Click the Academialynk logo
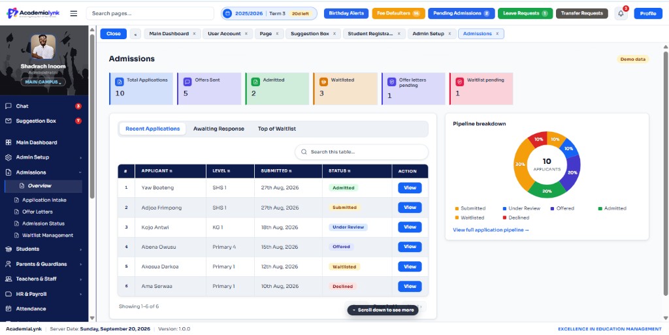The image size is (669, 335). pos(33,13)
